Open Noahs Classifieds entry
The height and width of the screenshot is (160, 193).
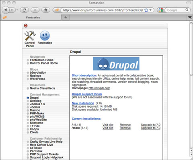pos(42,88)
